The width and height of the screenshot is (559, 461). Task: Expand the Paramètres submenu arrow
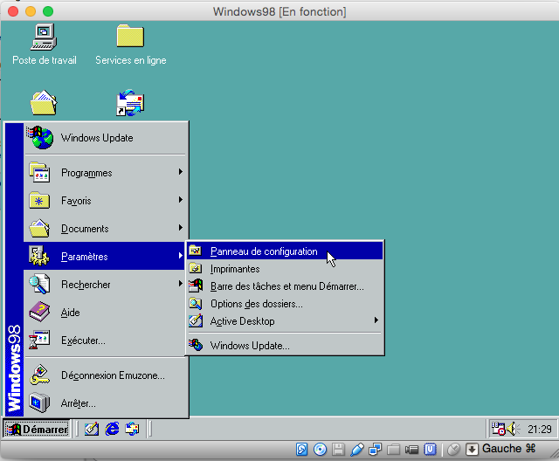tap(181, 256)
